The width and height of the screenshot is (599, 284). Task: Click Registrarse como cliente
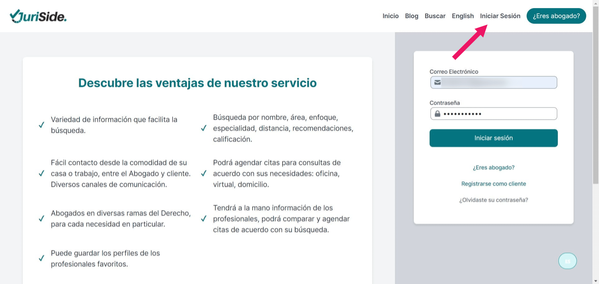493,184
